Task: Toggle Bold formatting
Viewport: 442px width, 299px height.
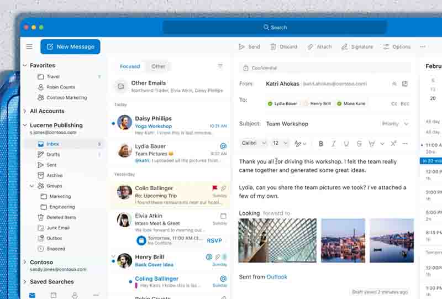Action: pos(321,144)
